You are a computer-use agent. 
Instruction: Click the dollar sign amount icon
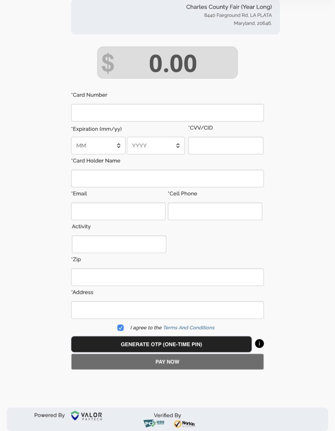[x=108, y=63]
